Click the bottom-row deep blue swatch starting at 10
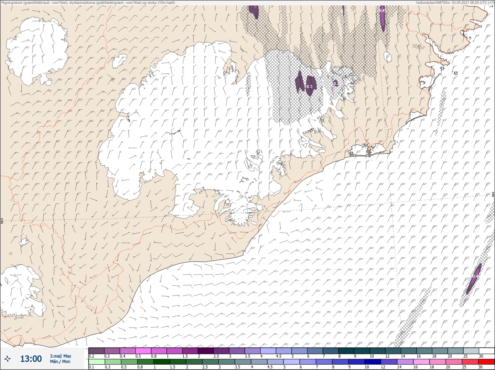 373,362
